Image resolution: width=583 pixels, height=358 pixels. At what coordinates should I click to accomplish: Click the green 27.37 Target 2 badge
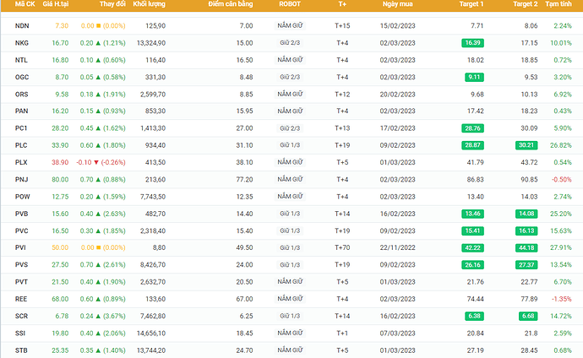(526, 265)
